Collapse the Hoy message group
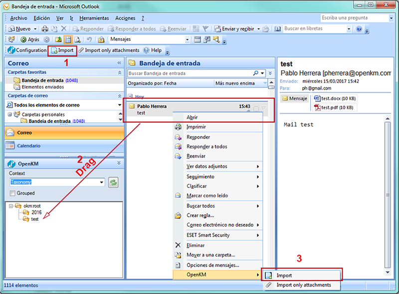 pos(130,96)
